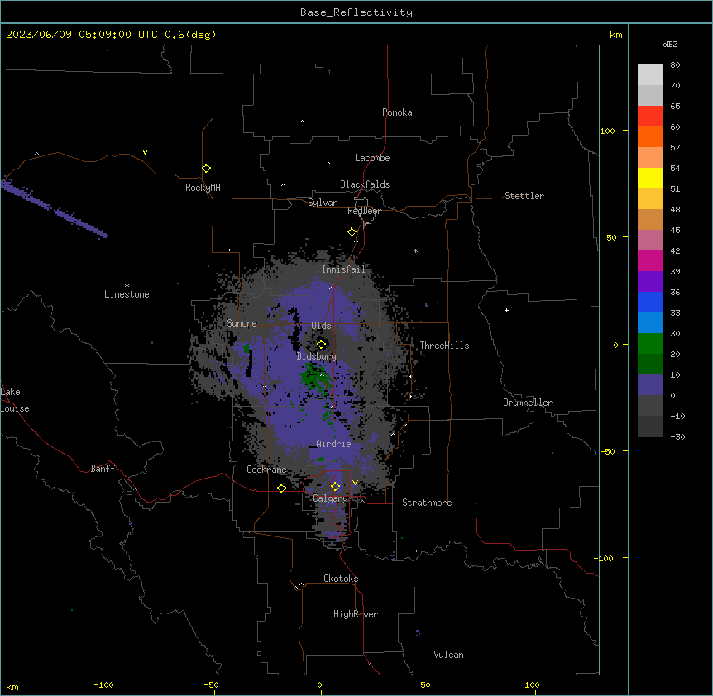713x696 pixels.
Task: Select the light blue 30-33 dBZ legend swatch
Action: coord(650,322)
